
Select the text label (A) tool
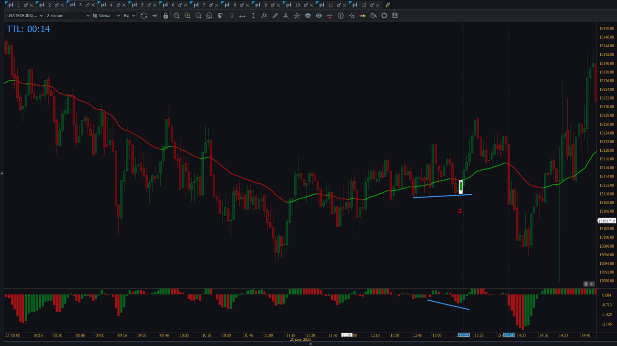point(286,16)
